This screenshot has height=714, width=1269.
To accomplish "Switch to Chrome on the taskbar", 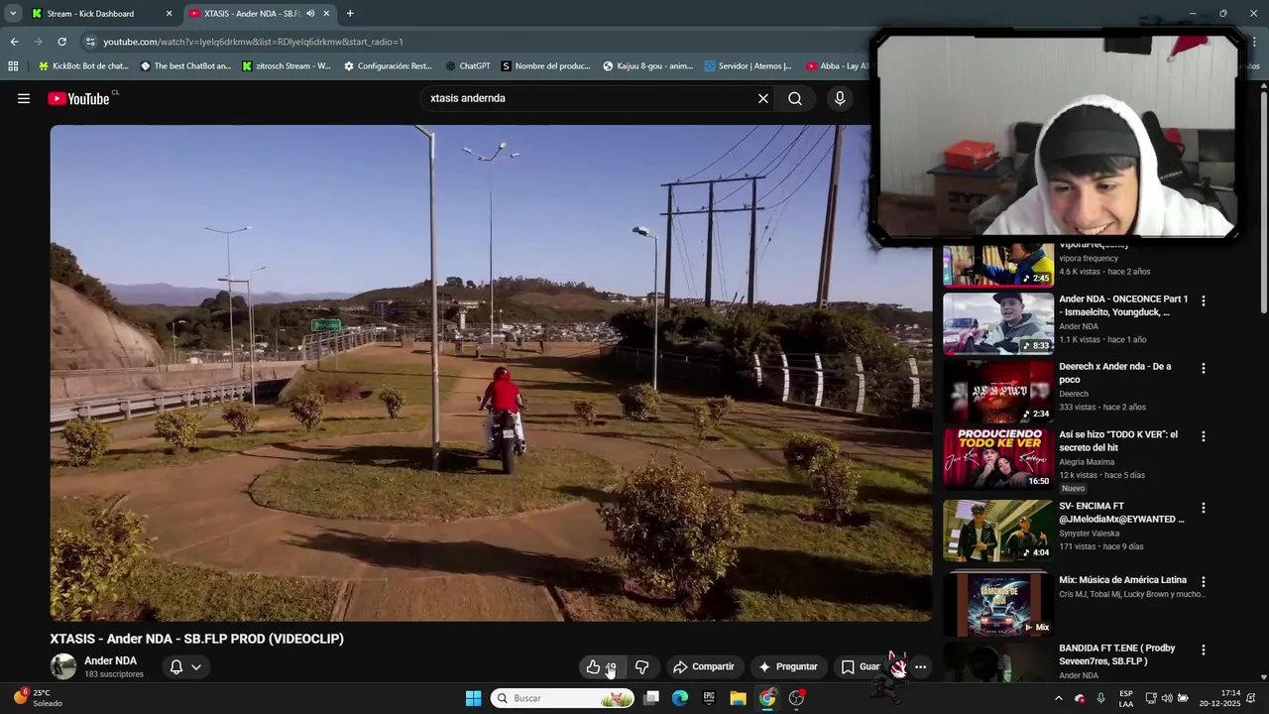I will click(x=767, y=698).
